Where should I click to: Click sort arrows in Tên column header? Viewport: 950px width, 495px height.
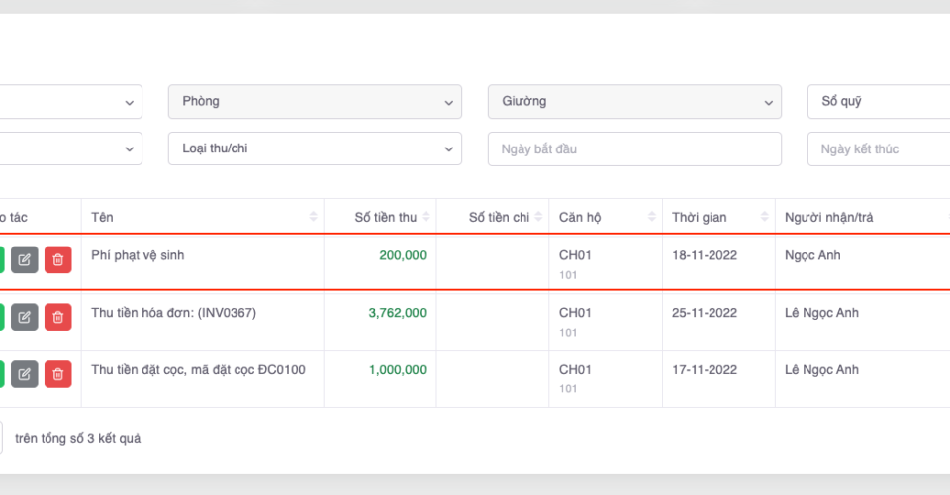[314, 217]
